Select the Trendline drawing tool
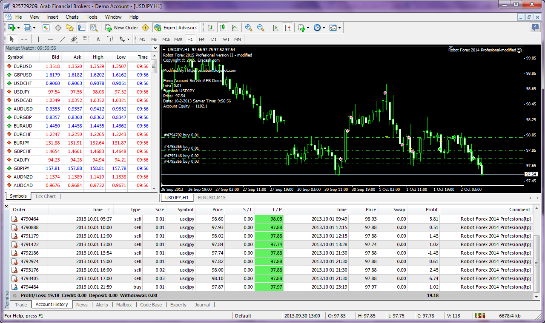This screenshot has height=323, width=545. pyautogui.click(x=63, y=39)
